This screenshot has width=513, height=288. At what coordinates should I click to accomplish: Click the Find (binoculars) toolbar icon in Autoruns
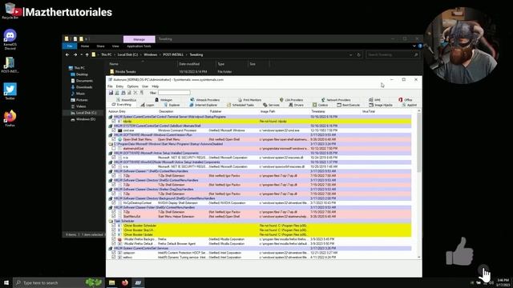123,93
